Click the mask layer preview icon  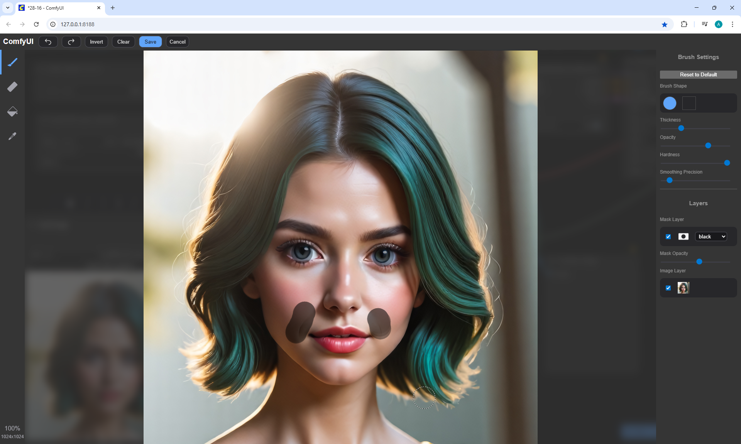[x=683, y=236]
